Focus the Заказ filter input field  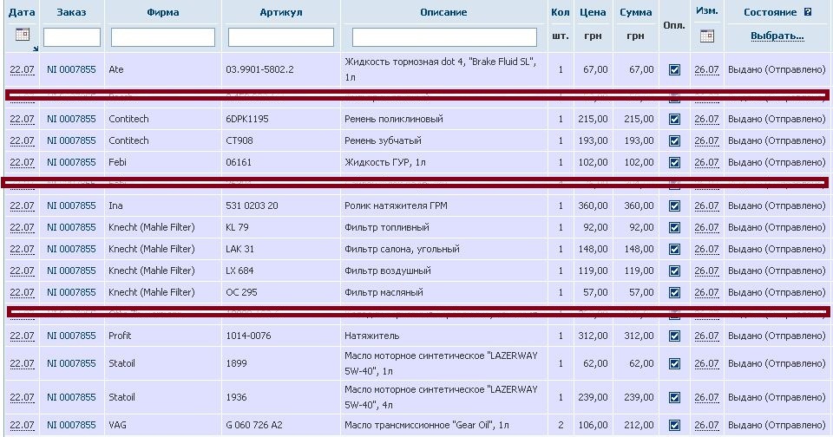72,37
